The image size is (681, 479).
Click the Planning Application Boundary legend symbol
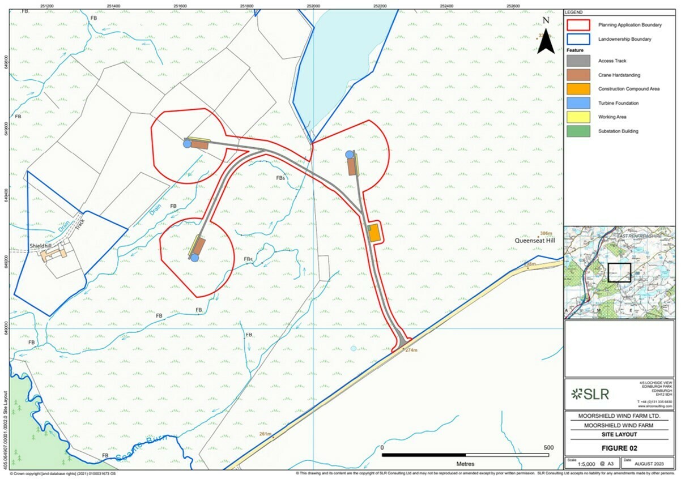(x=578, y=24)
